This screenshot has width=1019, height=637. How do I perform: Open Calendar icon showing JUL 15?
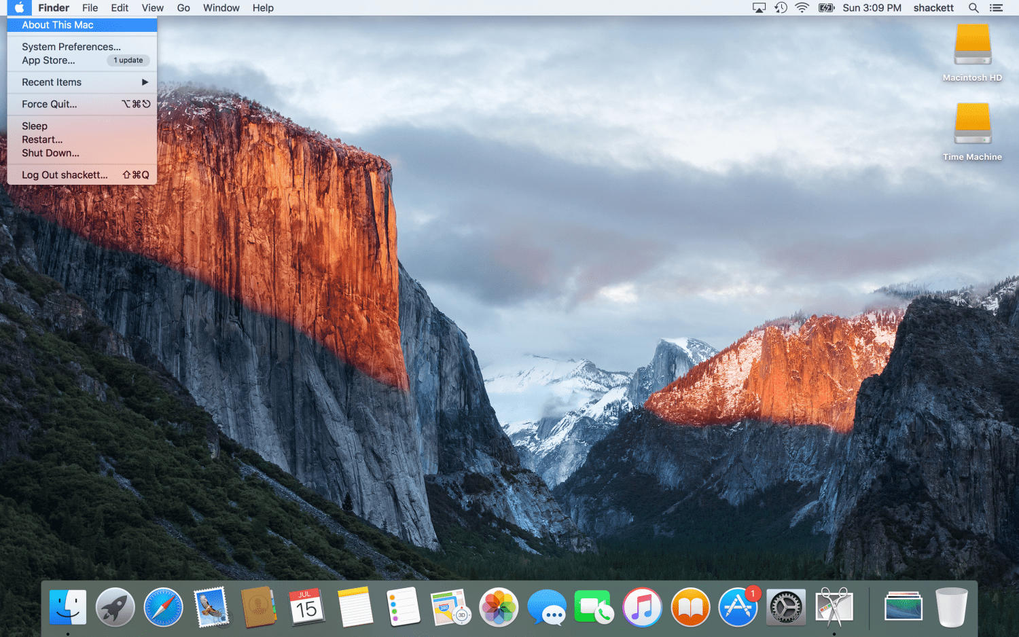tap(306, 607)
